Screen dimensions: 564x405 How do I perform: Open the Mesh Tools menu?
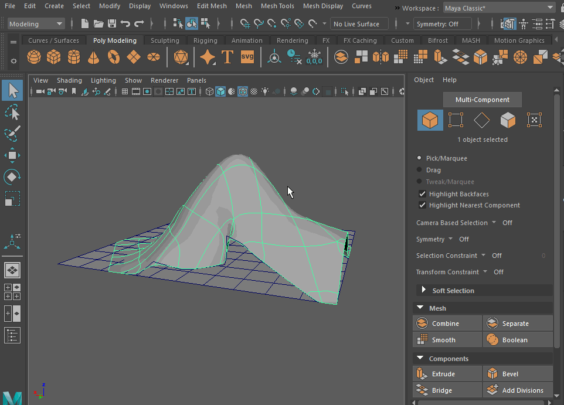(x=277, y=6)
